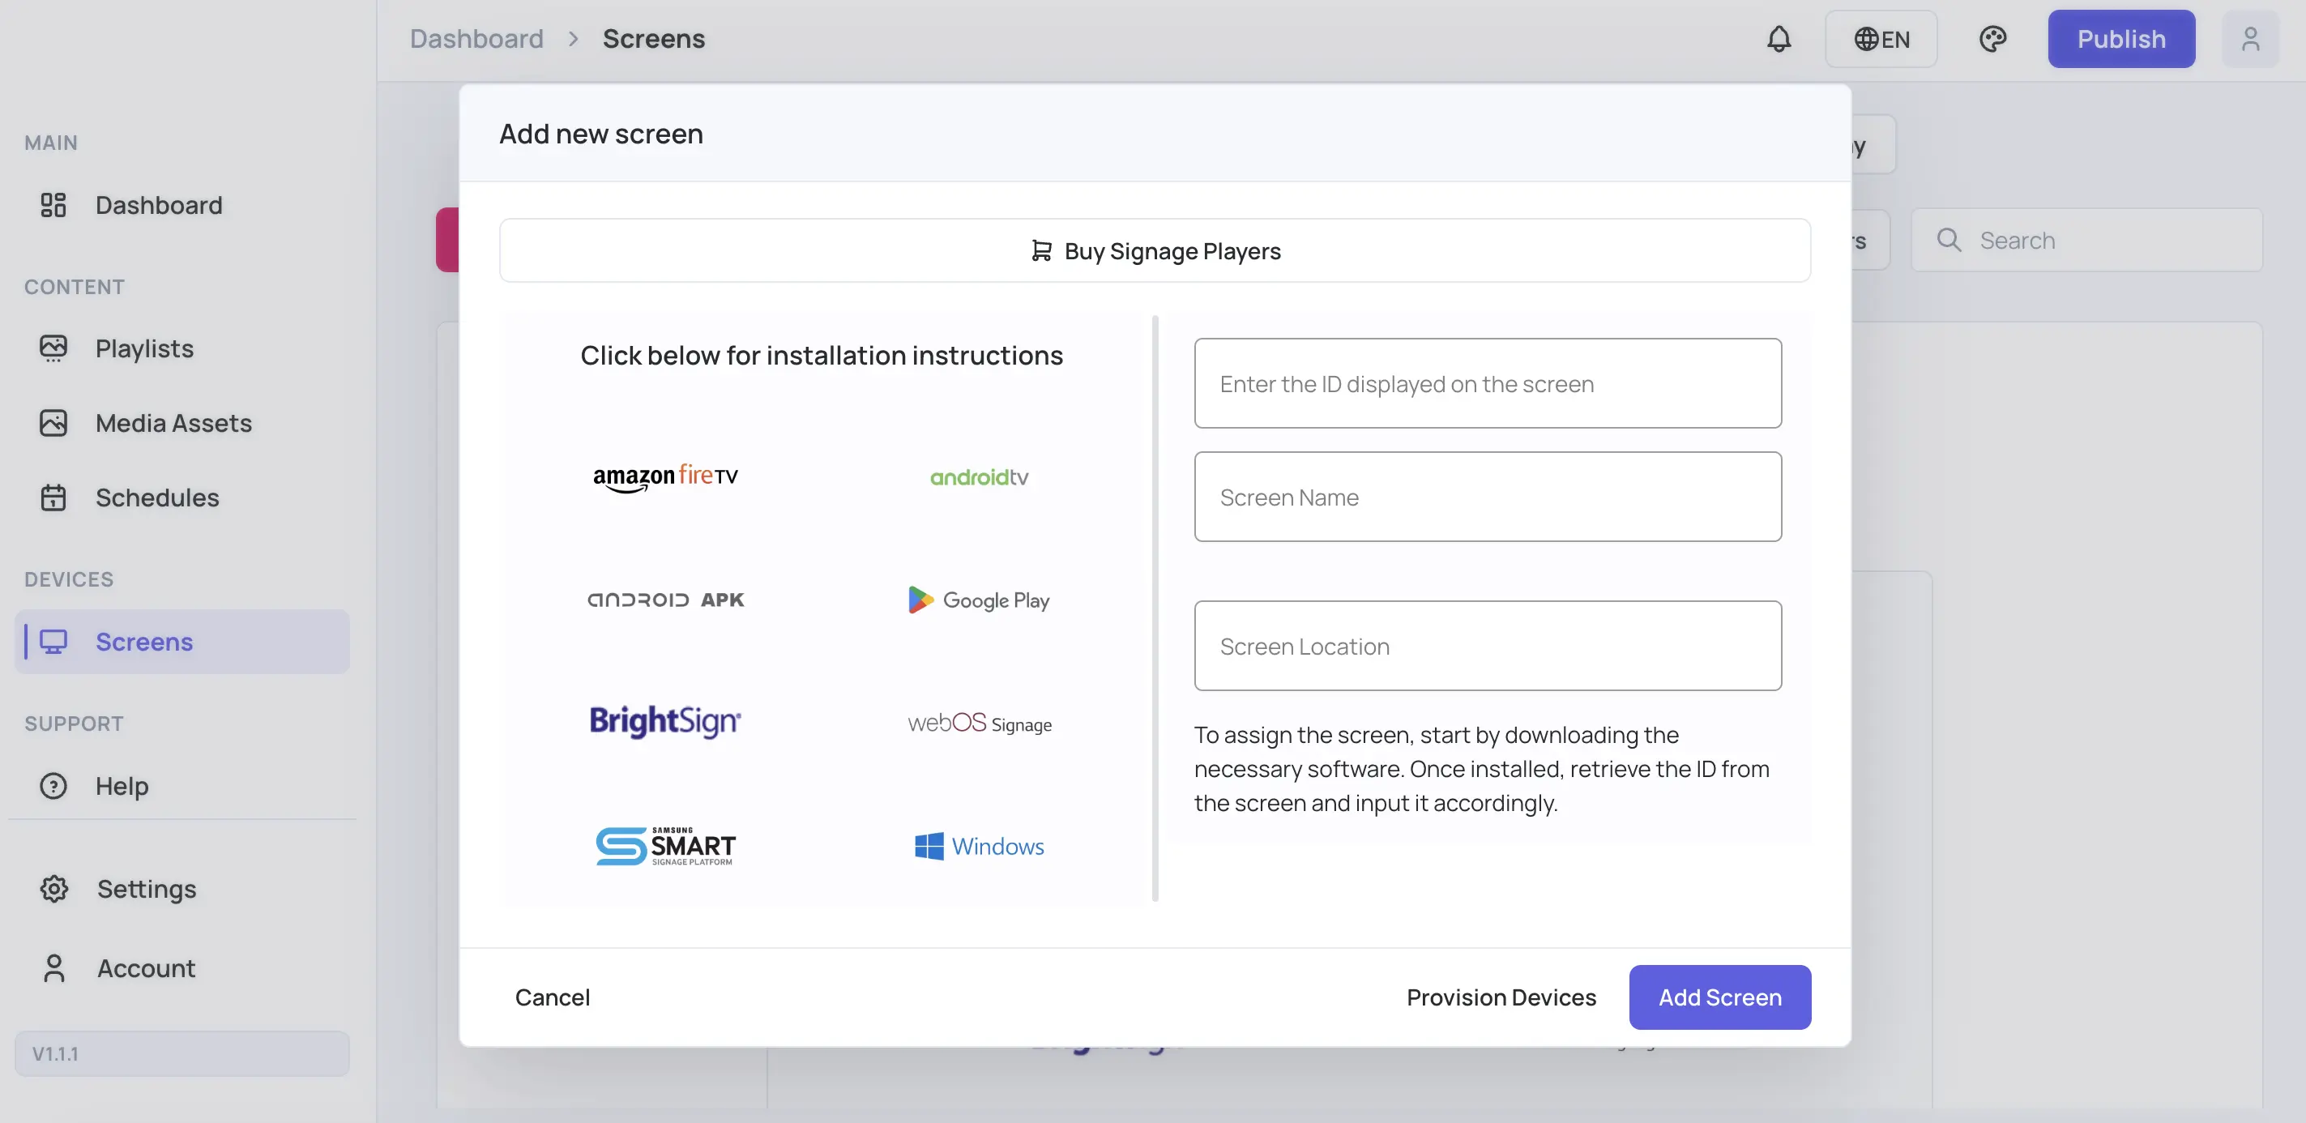2306x1123 pixels.
Task: Click the Dashboard breadcrumb link
Action: 476,40
